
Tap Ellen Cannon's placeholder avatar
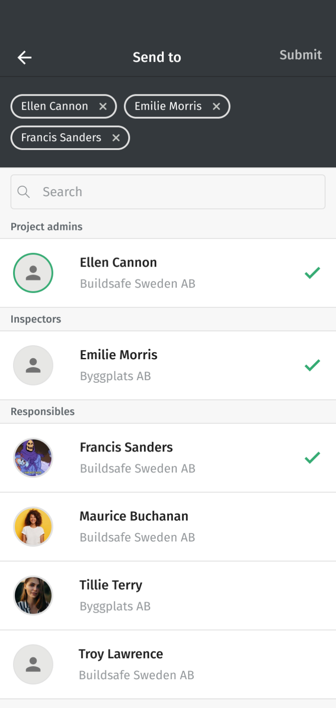(x=33, y=273)
